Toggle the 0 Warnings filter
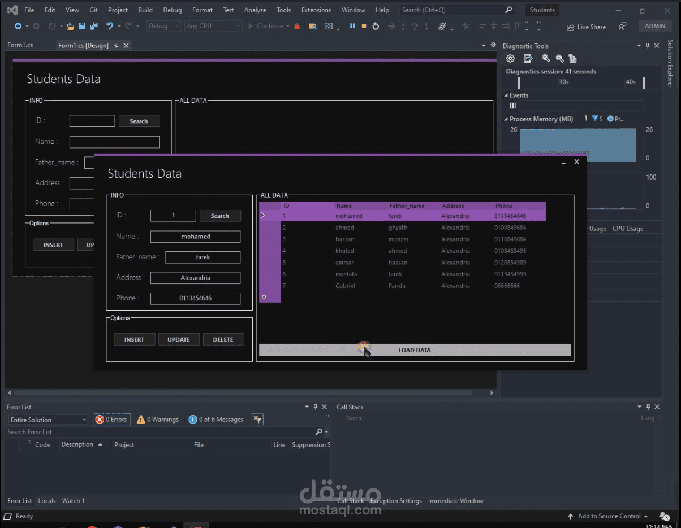Screen dimensions: 681x528 click(158, 420)
